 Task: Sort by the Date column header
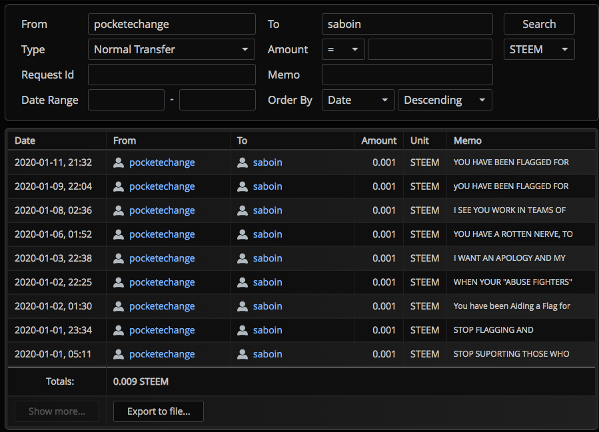25,140
